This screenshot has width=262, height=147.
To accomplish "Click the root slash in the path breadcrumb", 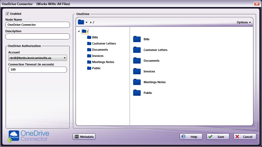I will pyautogui.click(x=93, y=22).
